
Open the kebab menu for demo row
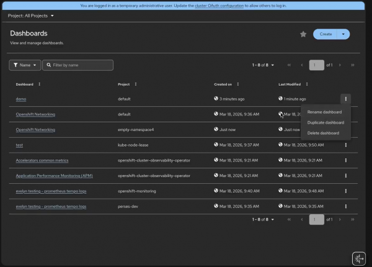[x=346, y=99]
